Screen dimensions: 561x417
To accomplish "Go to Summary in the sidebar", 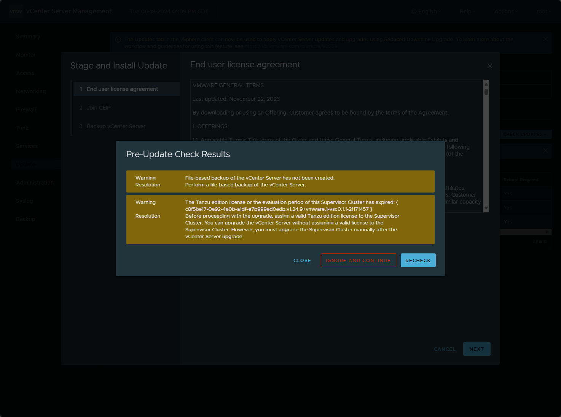I will (28, 37).
